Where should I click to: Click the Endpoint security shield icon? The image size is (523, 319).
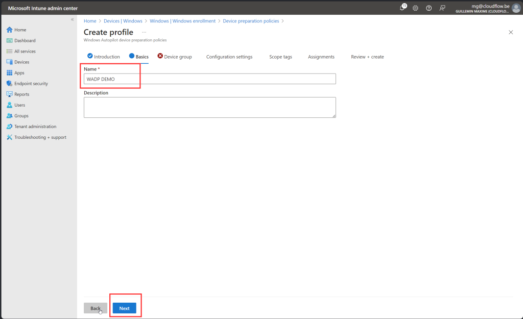pyautogui.click(x=9, y=83)
